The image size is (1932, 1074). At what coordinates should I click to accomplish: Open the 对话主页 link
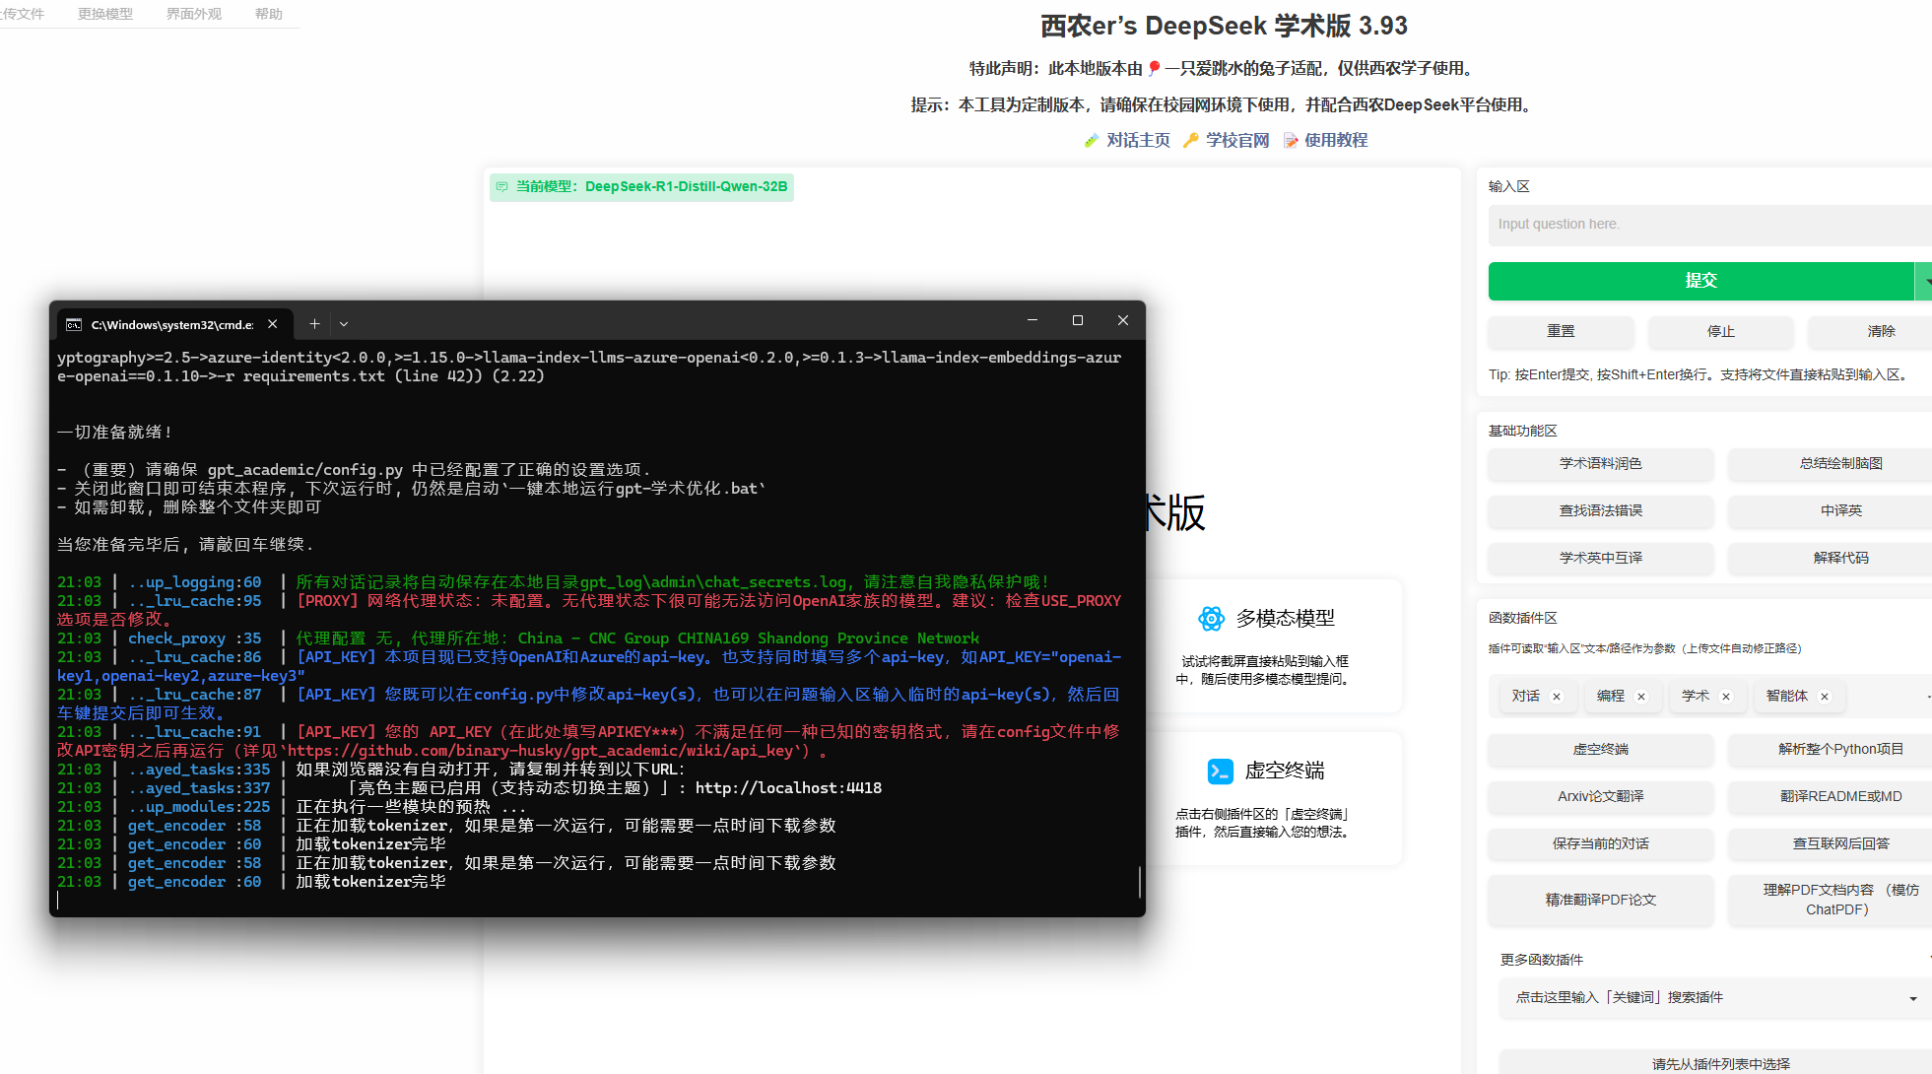[1138, 141]
